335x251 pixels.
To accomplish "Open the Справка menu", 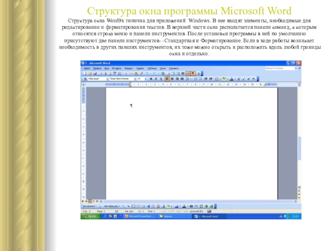I will 173,68.
